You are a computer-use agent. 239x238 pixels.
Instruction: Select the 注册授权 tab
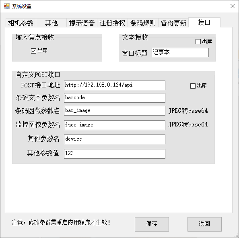pyautogui.click(x=112, y=23)
